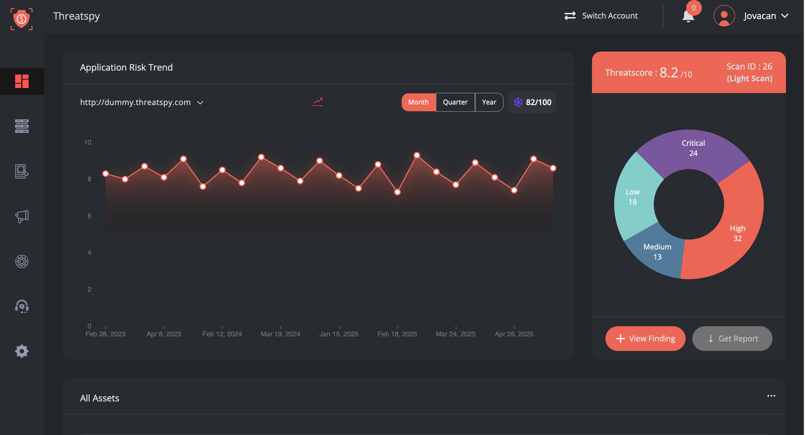Expand the Jovacan account menu chevron
Image resolution: width=805 pixels, height=435 pixels.
[x=785, y=16]
